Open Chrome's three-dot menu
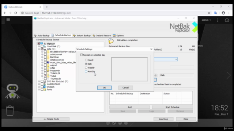234x131 pixels. tap(229, 13)
